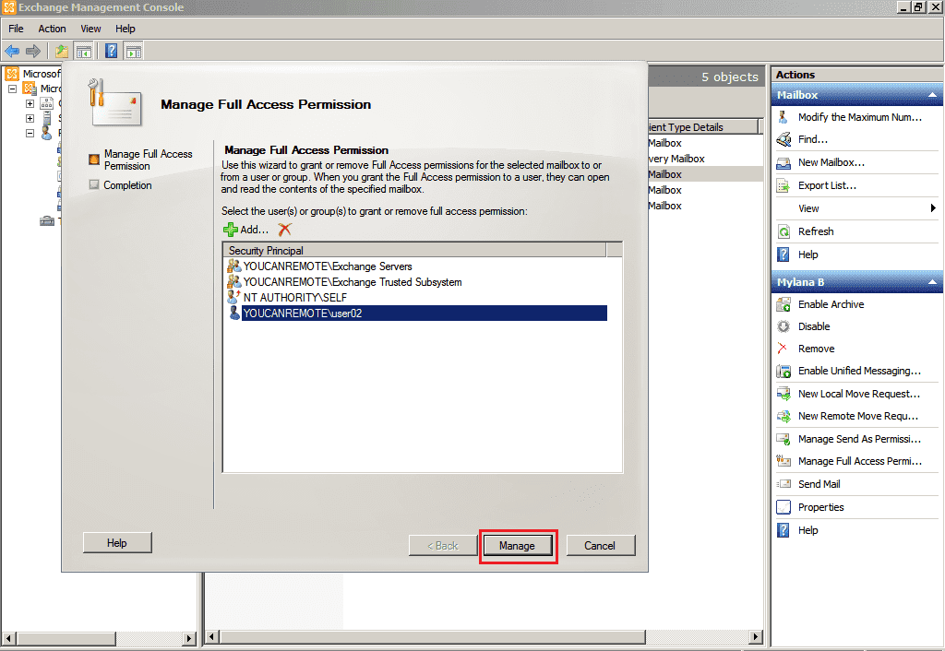Select YOUCANREMOTE\Exchange Trusted Subsystem entry
The image size is (945, 651).
pos(352,282)
